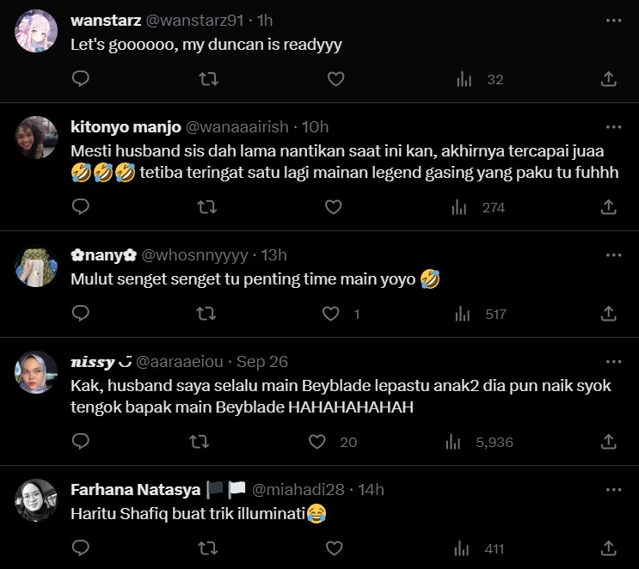
Task: Open more options on nissy's tweet
Action: 613,362
